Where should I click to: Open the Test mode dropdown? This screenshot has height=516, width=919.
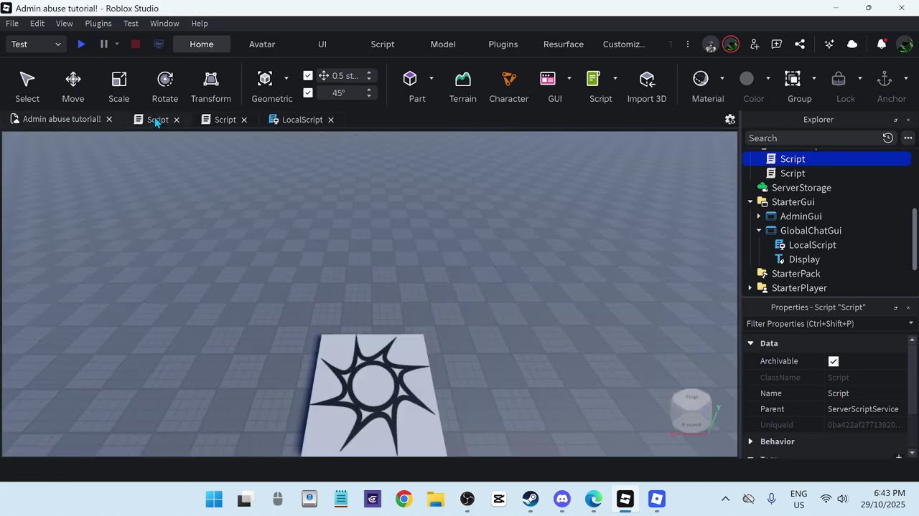click(x=37, y=44)
